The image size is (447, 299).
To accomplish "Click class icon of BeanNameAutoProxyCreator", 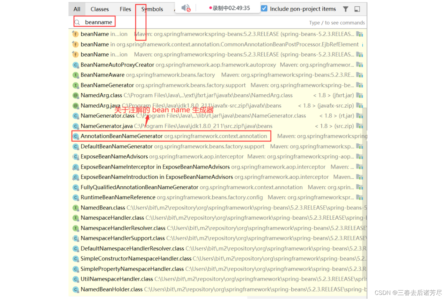I will pos(76,65).
